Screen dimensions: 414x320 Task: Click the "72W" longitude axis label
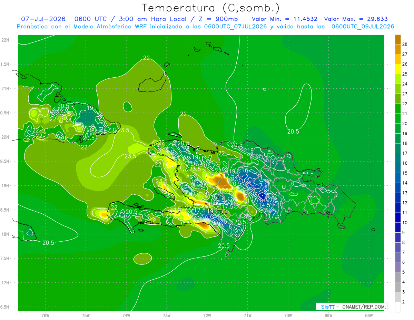click(207, 315)
